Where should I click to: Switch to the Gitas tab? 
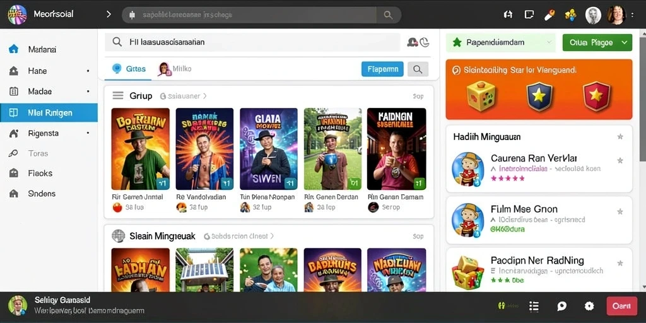(129, 69)
